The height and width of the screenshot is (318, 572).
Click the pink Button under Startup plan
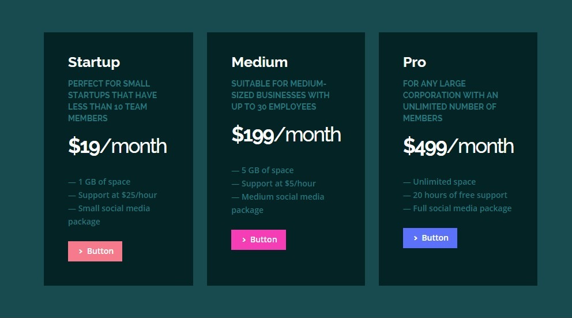point(95,251)
